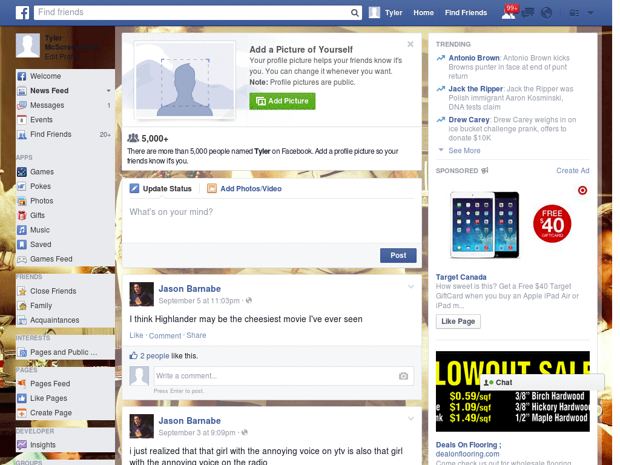Open the Messages sidebar icon

coord(22,105)
